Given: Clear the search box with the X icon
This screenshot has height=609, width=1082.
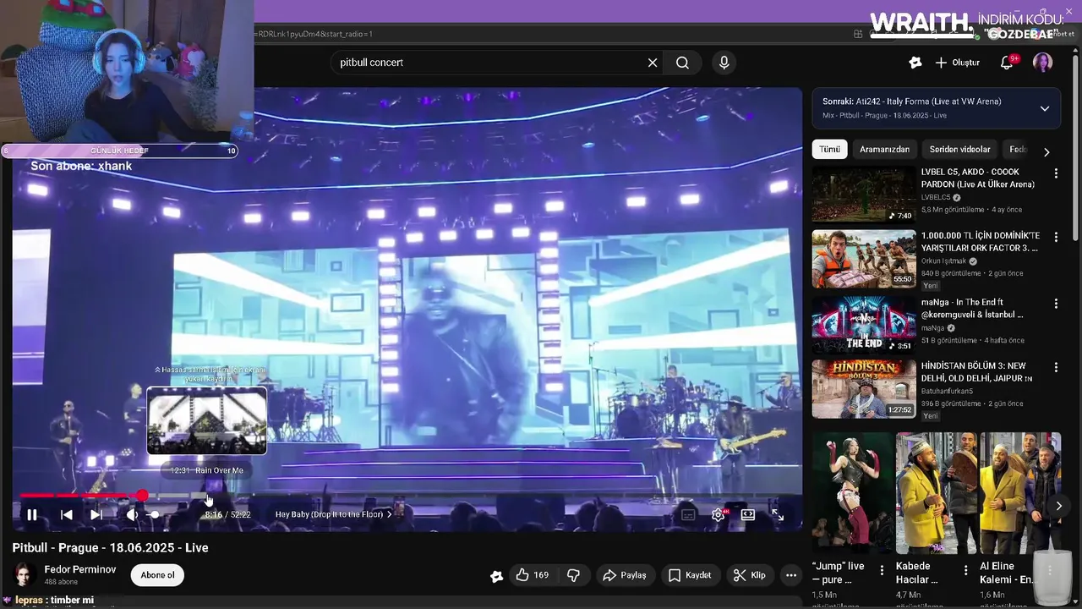Looking at the screenshot, I should pyautogui.click(x=653, y=63).
